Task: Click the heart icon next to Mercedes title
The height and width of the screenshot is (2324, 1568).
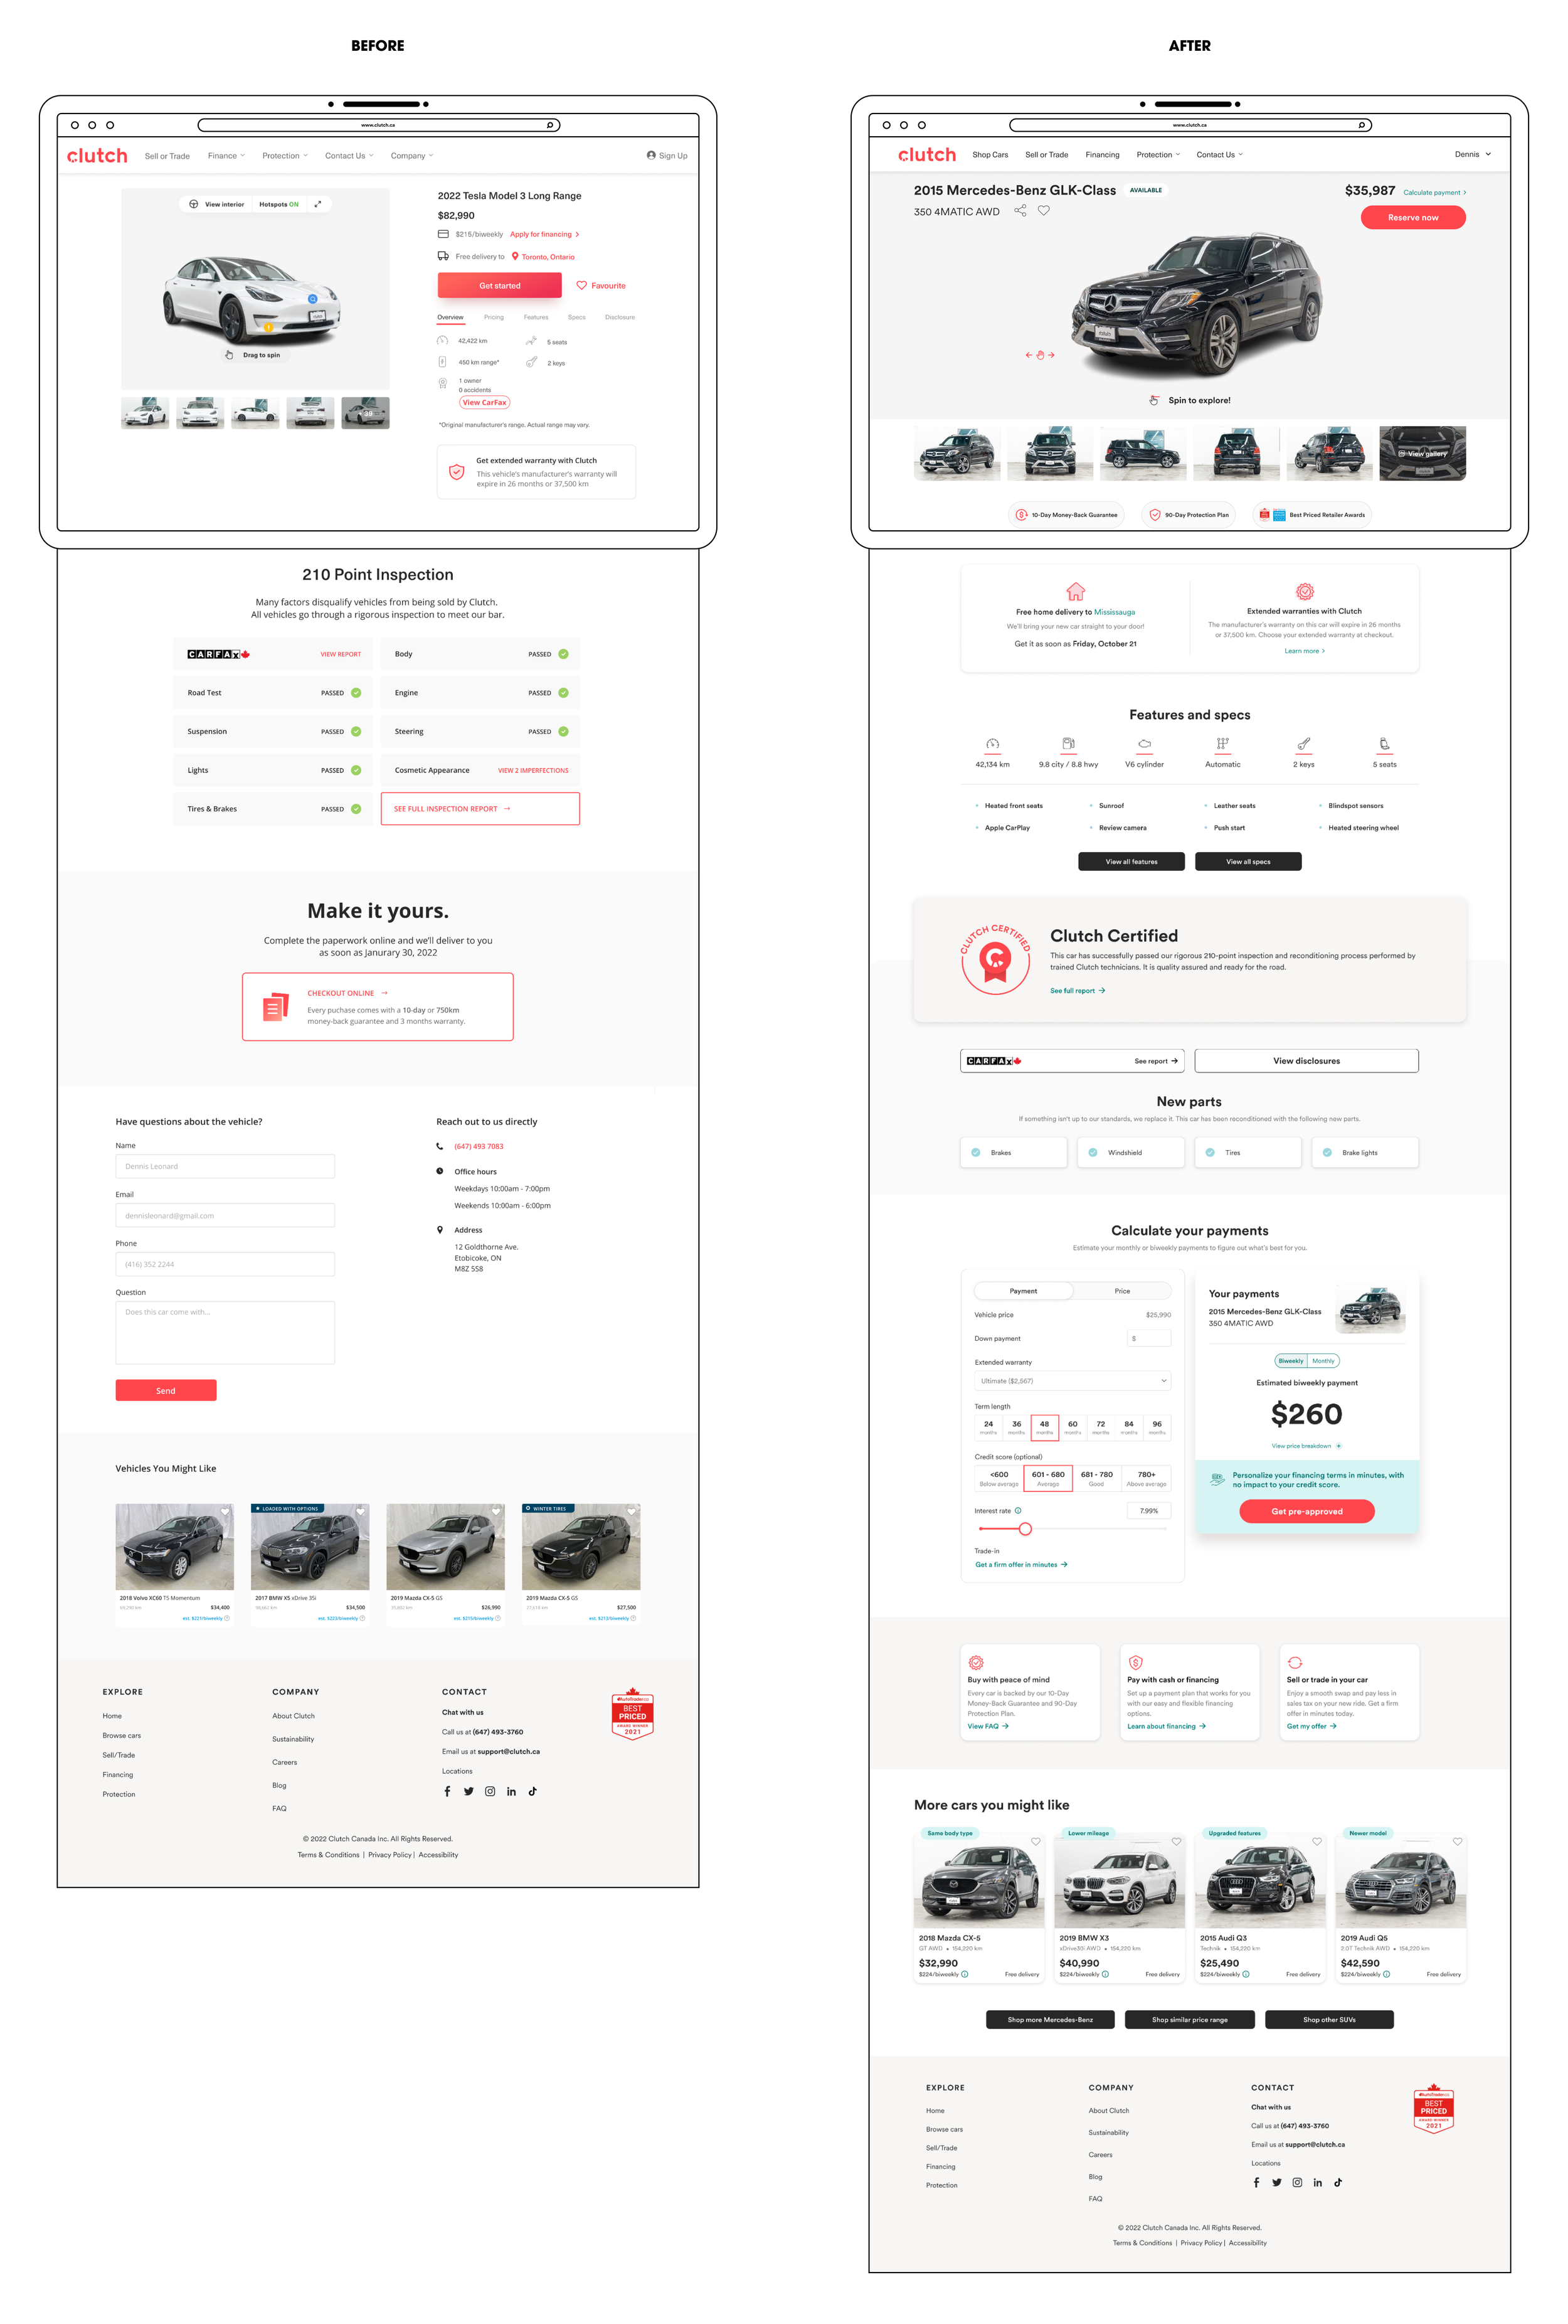Action: point(1043,211)
